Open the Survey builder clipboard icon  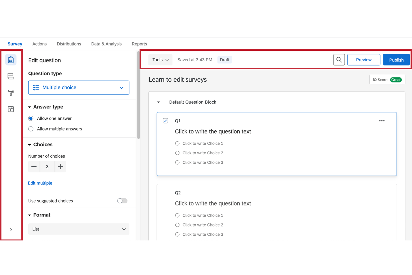click(11, 60)
